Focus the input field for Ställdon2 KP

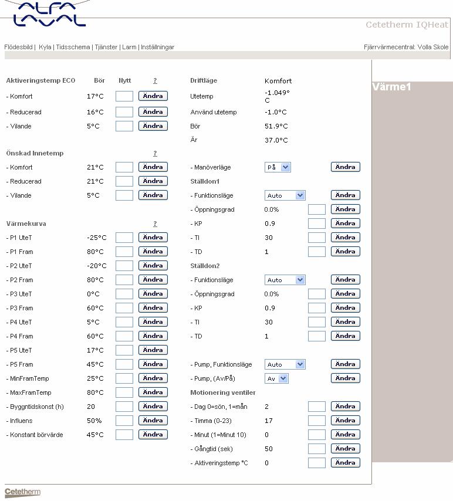(x=317, y=308)
